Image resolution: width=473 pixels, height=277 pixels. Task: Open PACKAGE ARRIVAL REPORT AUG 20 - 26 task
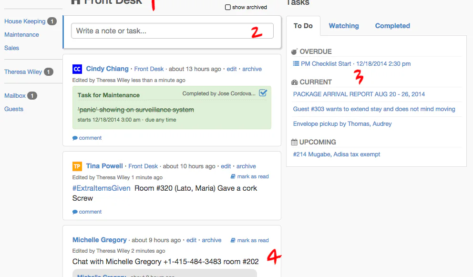click(x=359, y=94)
